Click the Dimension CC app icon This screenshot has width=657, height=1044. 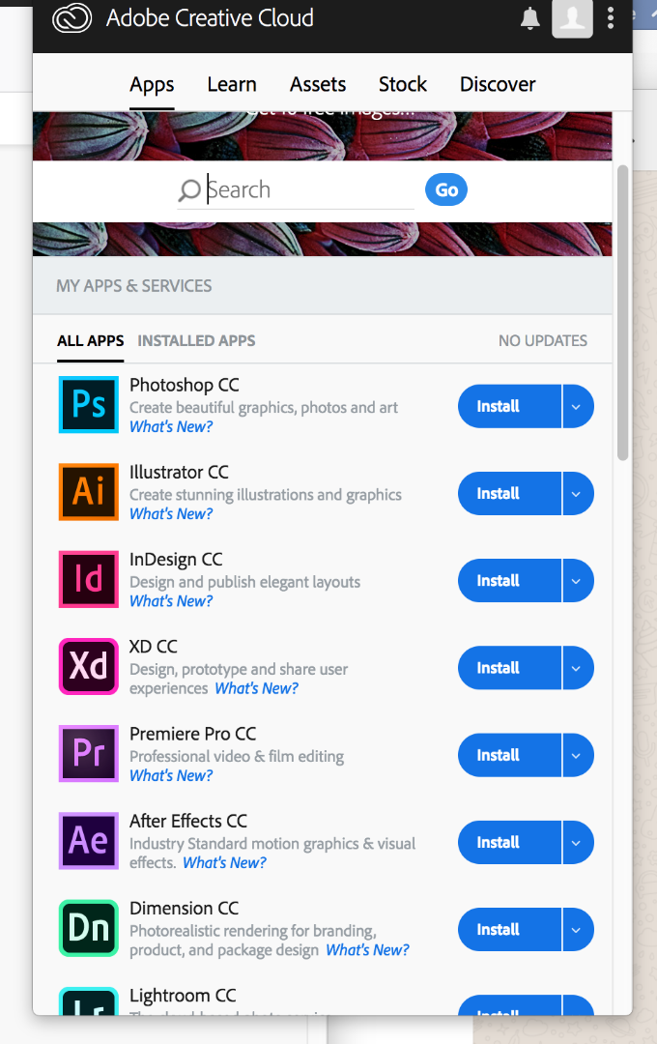[88, 928]
